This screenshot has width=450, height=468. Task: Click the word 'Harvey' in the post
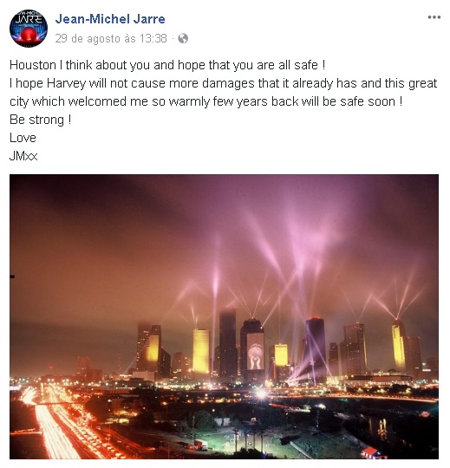click(x=66, y=83)
